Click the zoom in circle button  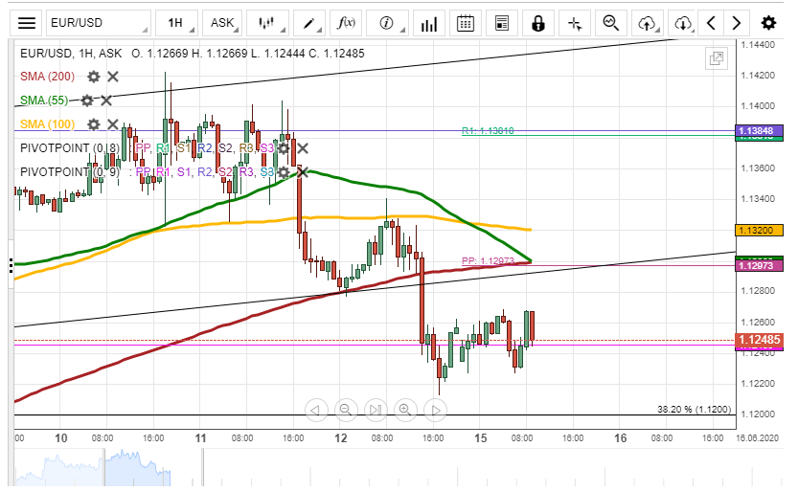pyautogui.click(x=405, y=410)
